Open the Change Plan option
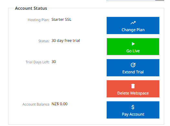The height and width of the screenshot is (126, 170). [133, 25]
